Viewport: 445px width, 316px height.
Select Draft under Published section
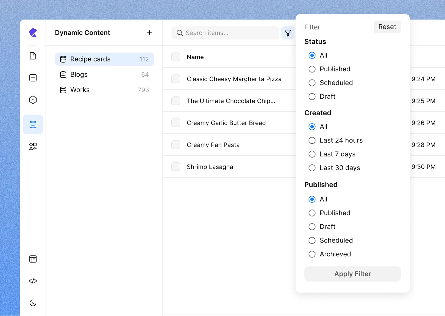click(x=312, y=227)
